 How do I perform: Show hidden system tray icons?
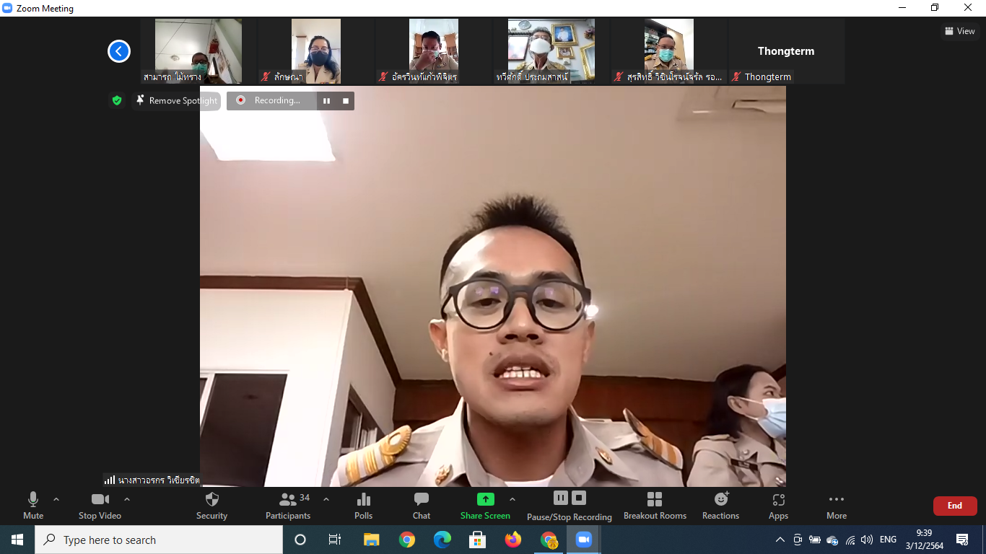[x=780, y=540]
